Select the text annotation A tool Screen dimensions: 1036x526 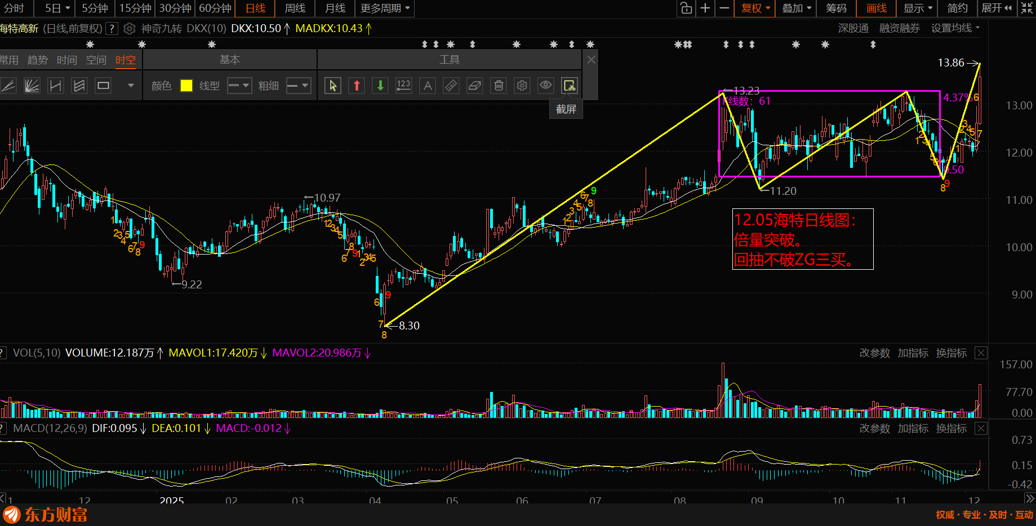(x=428, y=86)
